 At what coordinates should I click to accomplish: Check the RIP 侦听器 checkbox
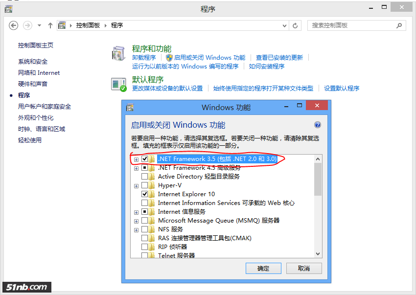coord(144,247)
